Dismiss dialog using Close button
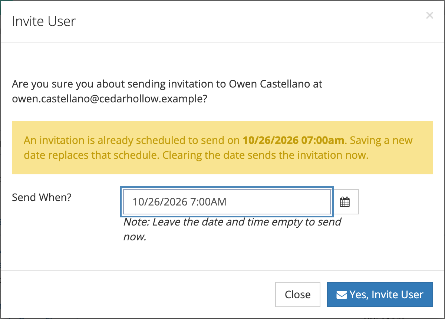The width and height of the screenshot is (445, 319). (x=298, y=295)
